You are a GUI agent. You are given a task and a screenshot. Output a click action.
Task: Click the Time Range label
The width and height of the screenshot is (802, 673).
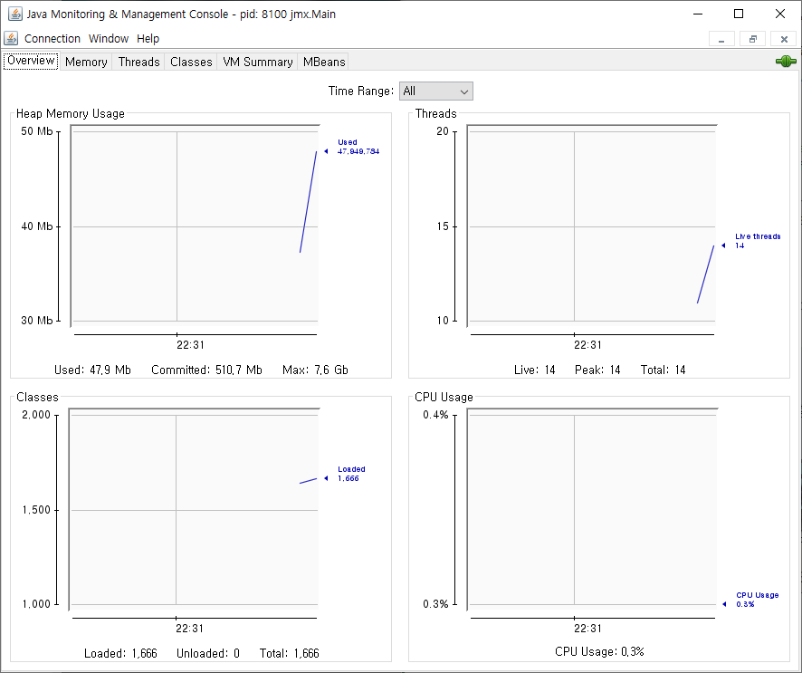coord(360,91)
